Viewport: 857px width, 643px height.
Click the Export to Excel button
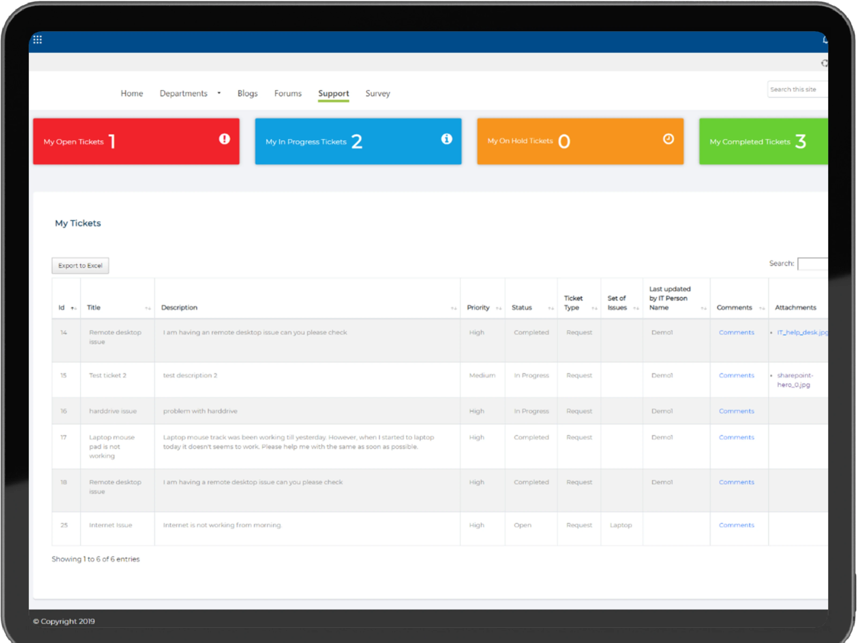[80, 266]
